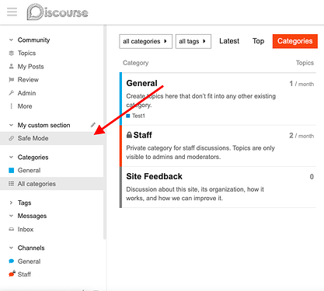324x291 pixels.
Task: Open My Posts in the sidebar
Action: pyautogui.click(x=30, y=67)
